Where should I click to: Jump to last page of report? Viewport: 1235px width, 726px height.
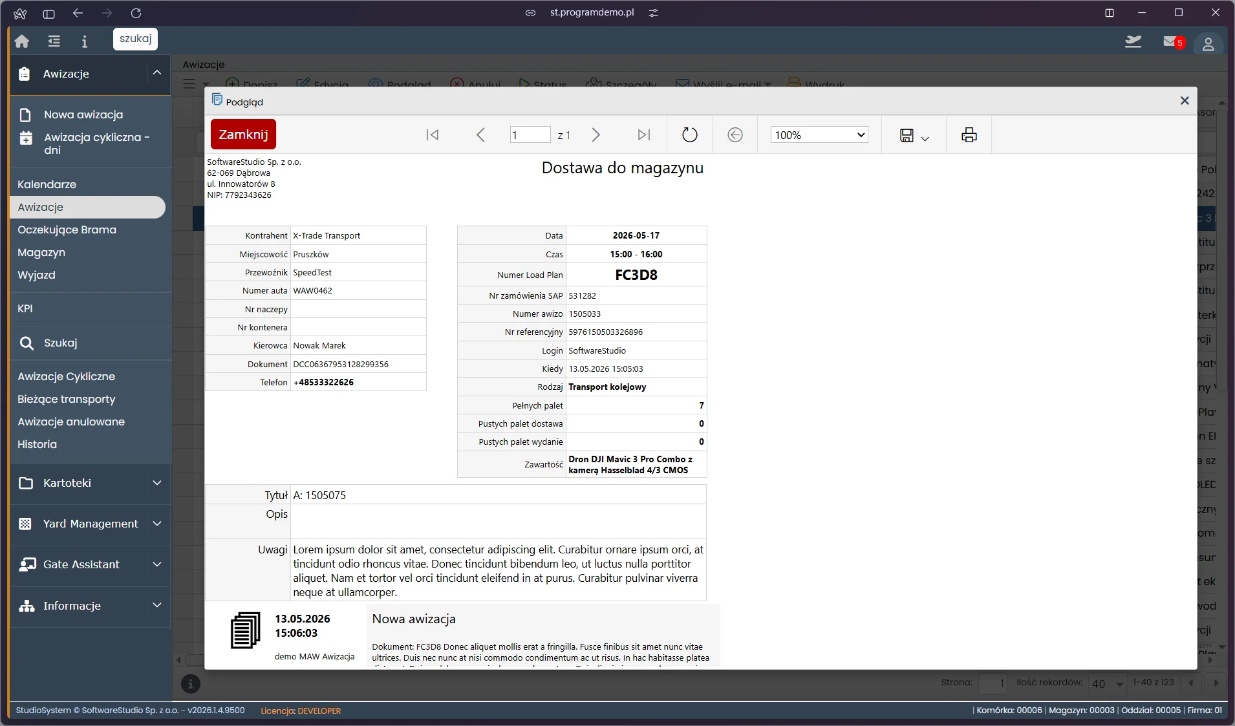click(643, 134)
